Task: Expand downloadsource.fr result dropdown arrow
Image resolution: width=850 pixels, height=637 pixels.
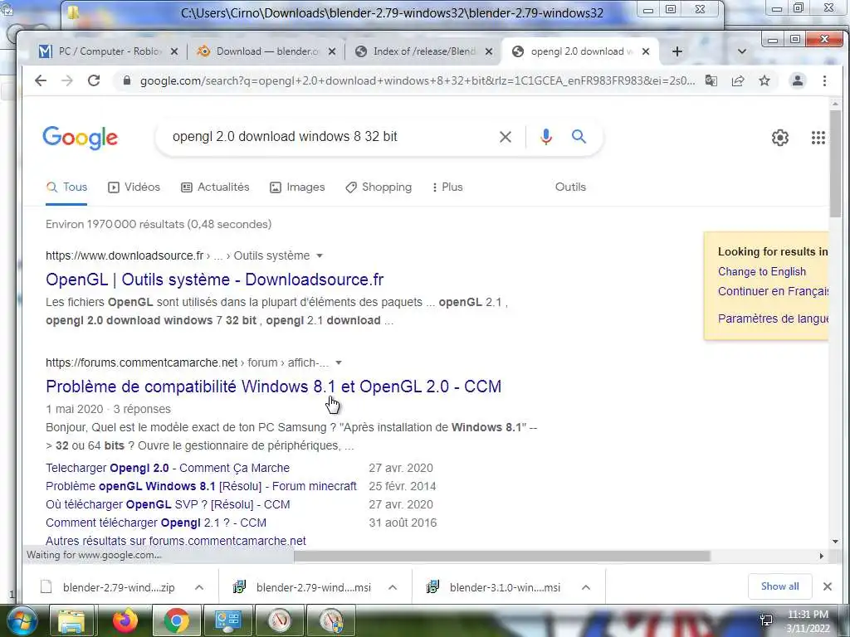Action: [x=320, y=255]
